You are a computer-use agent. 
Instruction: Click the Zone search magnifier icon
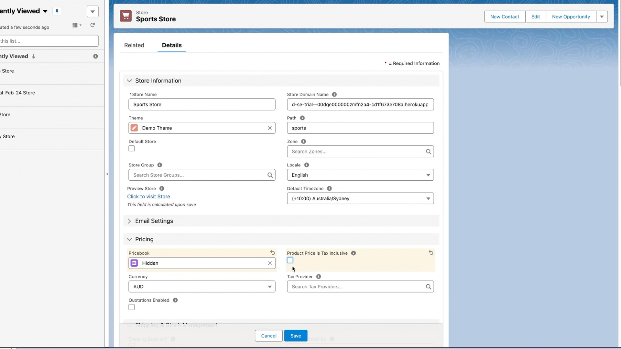[x=428, y=152]
